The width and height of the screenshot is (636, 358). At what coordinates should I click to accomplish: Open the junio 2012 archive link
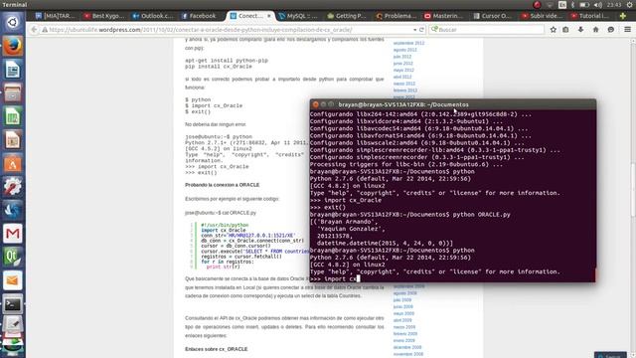(x=402, y=64)
